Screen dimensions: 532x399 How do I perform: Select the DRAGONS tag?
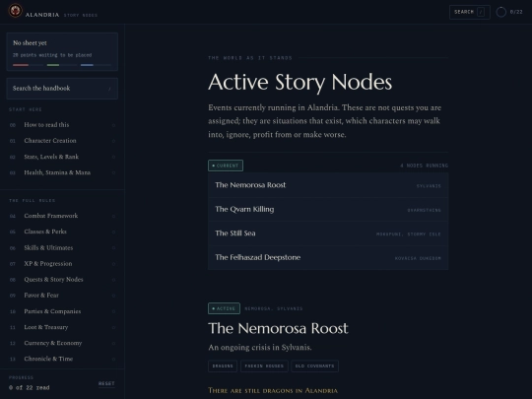coord(223,366)
